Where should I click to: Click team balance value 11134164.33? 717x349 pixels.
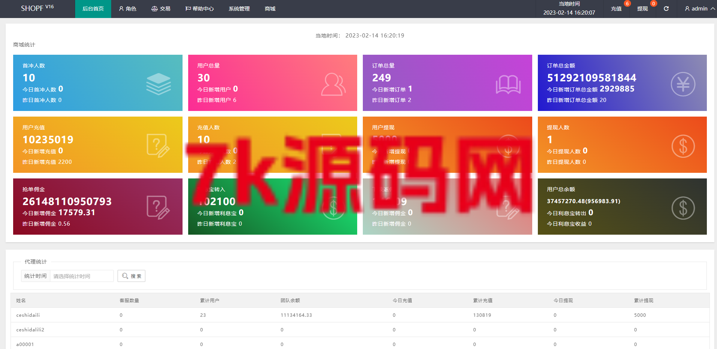296,315
